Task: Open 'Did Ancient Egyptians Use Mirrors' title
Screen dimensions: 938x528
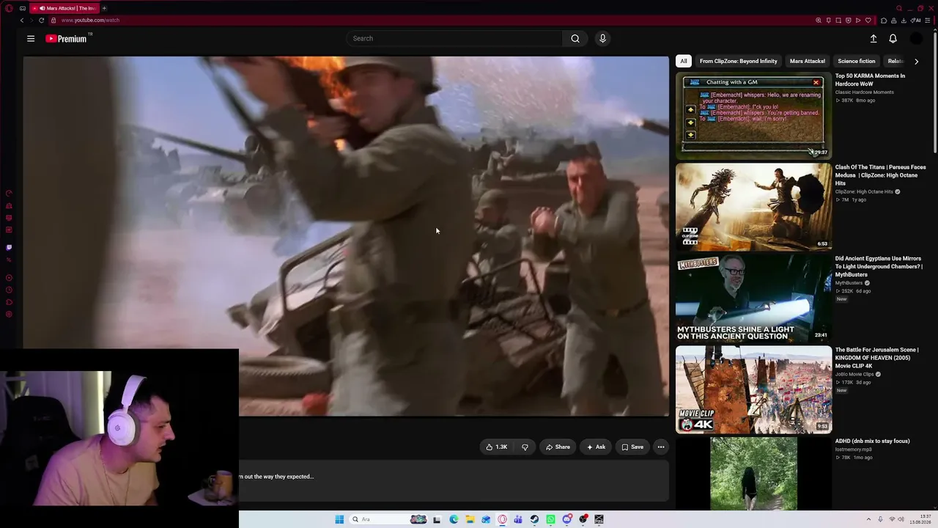Action: (x=879, y=266)
